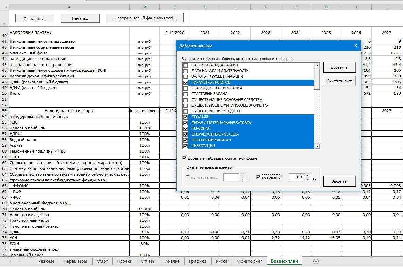This screenshot has width=403, height=267.
Task: Open the Проект sheet tab
Action: click(124, 261)
